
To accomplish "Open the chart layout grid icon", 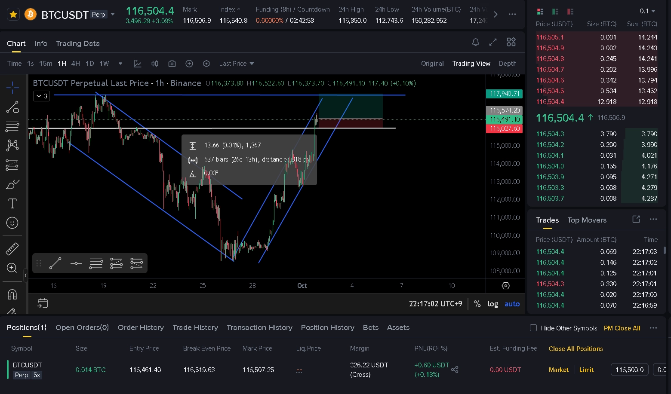I will [511, 42].
